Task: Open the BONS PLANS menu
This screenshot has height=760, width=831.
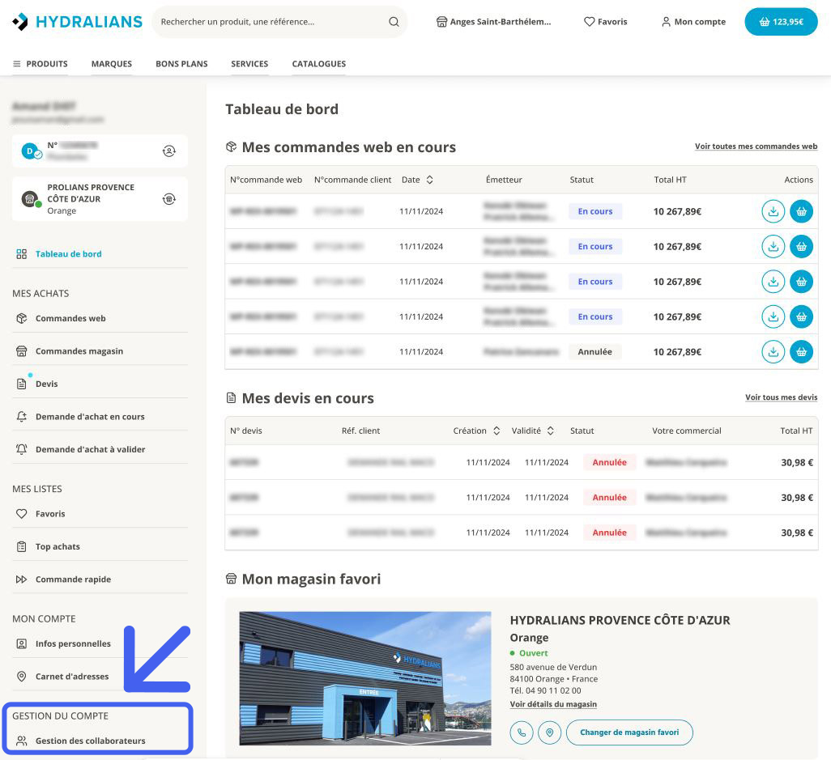Action: [x=181, y=64]
